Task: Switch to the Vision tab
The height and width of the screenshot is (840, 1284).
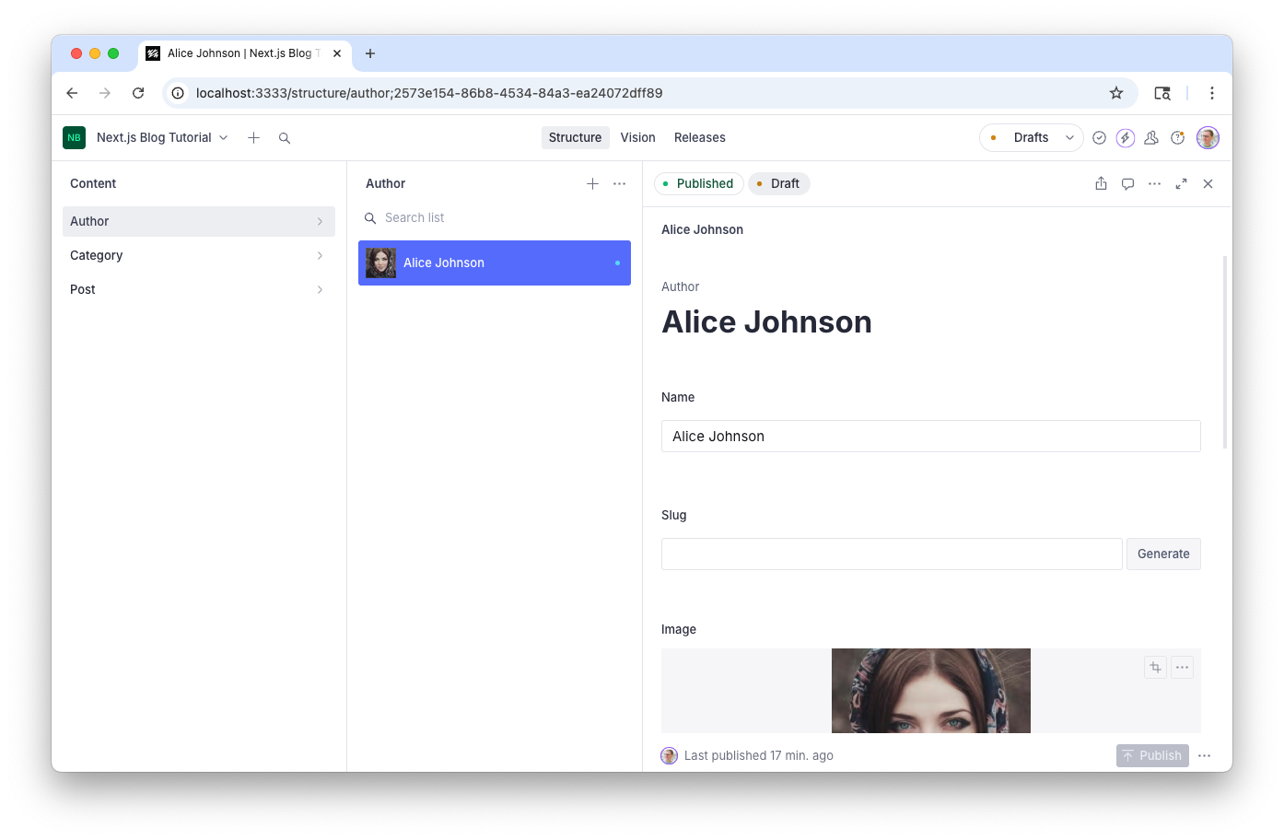Action: pyautogui.click(x=637, y=137)
